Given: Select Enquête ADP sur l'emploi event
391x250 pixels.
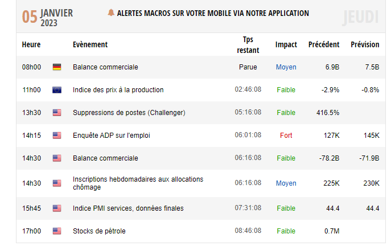Looking at the screenshot, I should (111, 136).
